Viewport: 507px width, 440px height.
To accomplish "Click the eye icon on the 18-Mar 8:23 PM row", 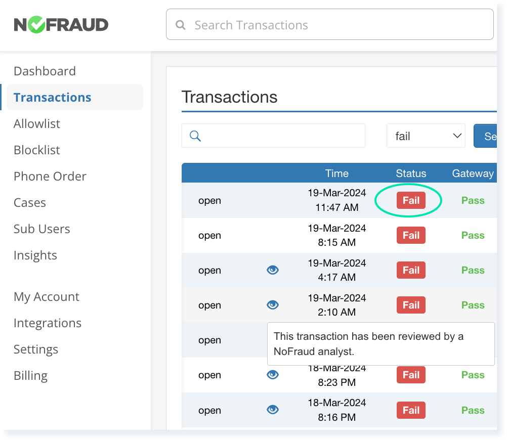I will coord(272,374).
